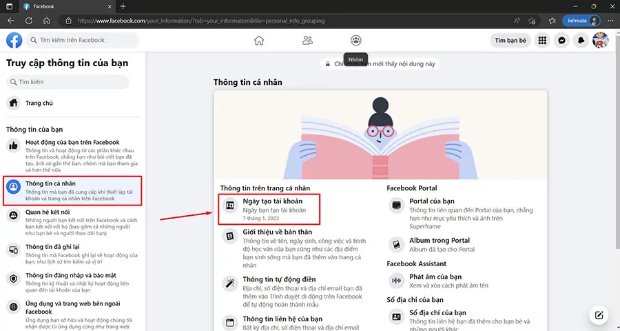Go to Trang chủ in sidebar

pyautogui.click(x=72, y=103)
